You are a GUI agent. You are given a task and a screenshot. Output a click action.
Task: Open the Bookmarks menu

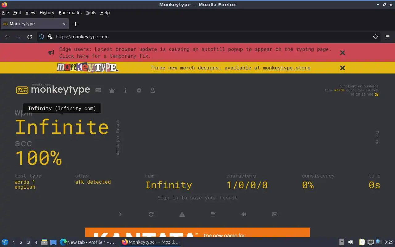click(70, 13)
